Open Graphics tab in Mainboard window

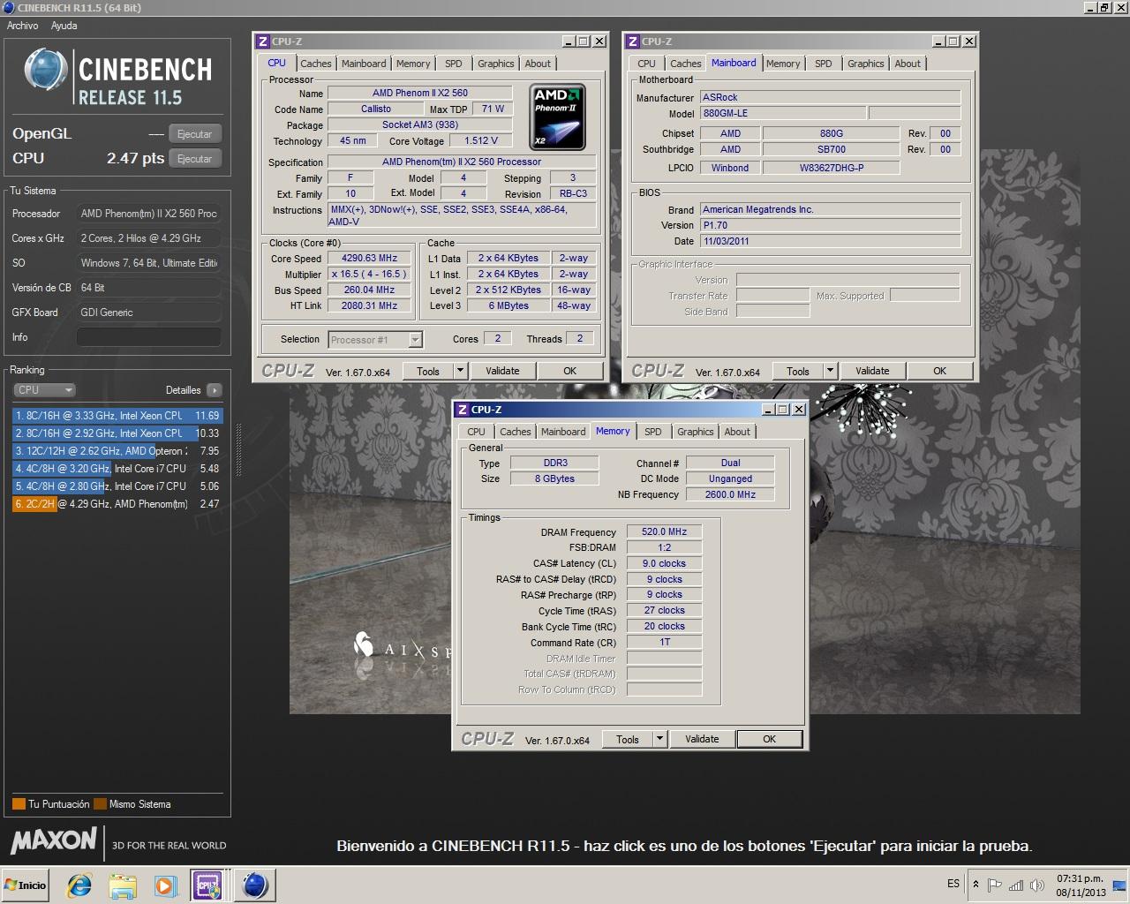866,64
